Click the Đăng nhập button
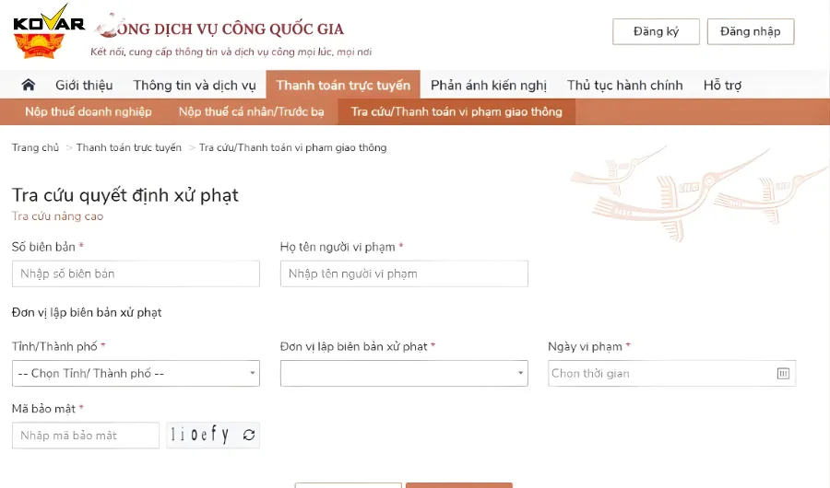Image resolution: width=830 pixels, height=488 pixels. 750,31
